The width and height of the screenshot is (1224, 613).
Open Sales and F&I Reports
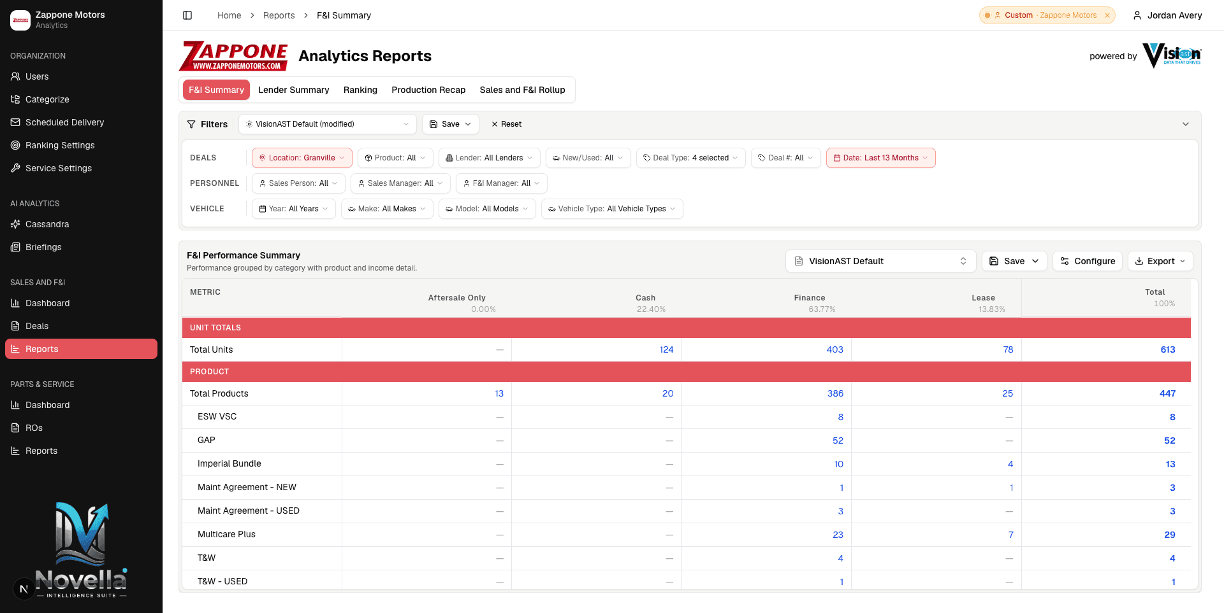click(x=81, y=349)
